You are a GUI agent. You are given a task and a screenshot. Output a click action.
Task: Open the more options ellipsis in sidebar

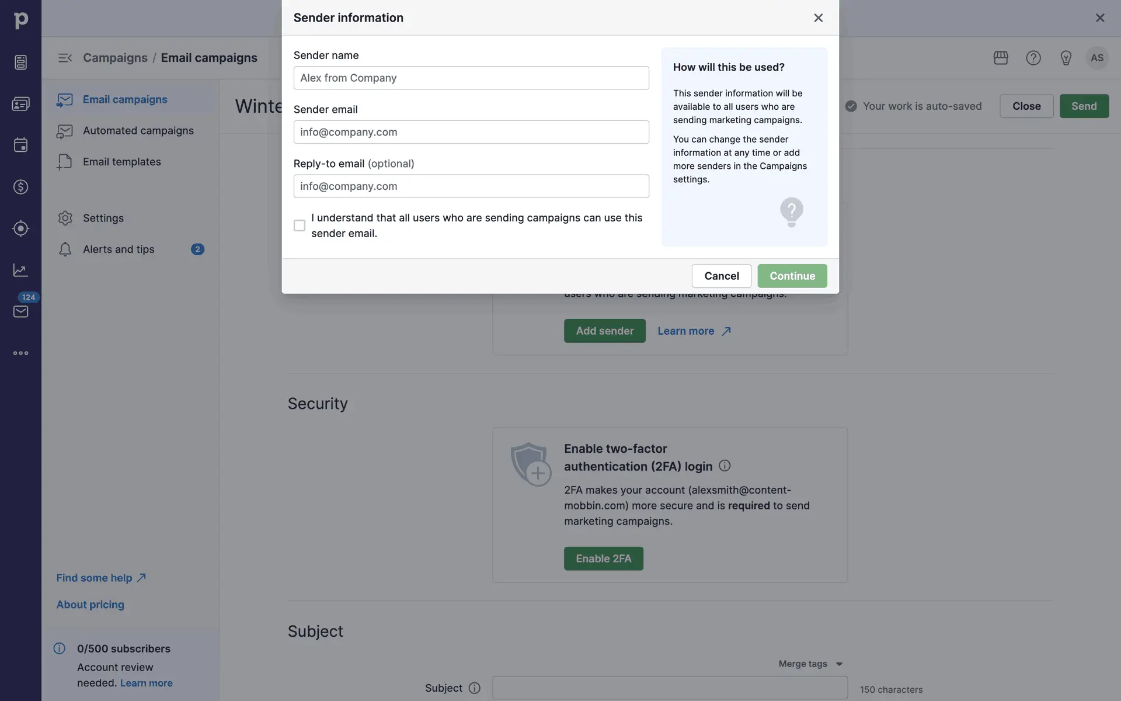point(20,353)
